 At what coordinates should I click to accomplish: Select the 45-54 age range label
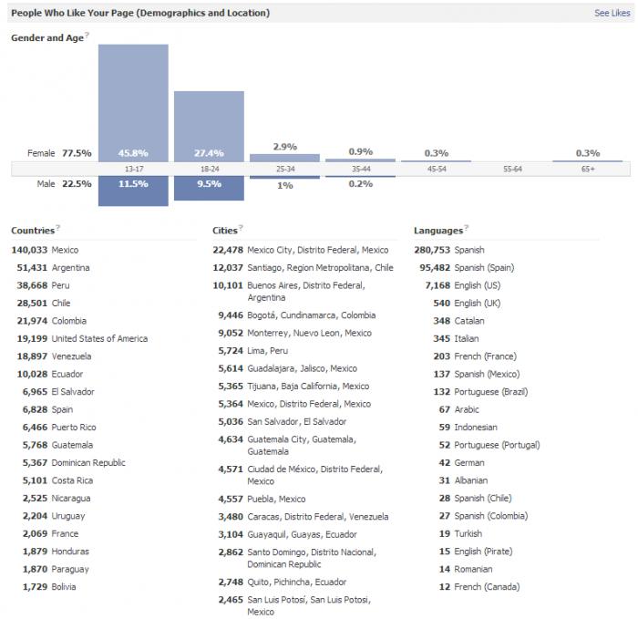[x=437, y=169]
